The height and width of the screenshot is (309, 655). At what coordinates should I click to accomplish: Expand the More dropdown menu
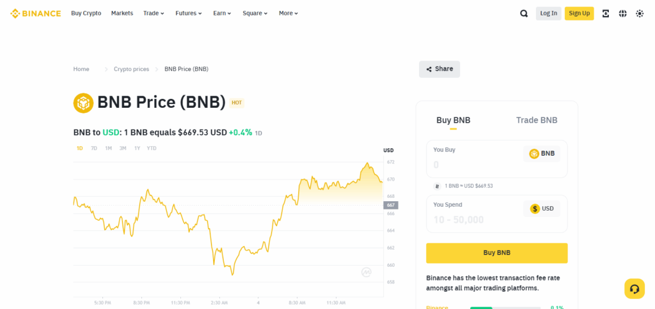tap(288, 13)
